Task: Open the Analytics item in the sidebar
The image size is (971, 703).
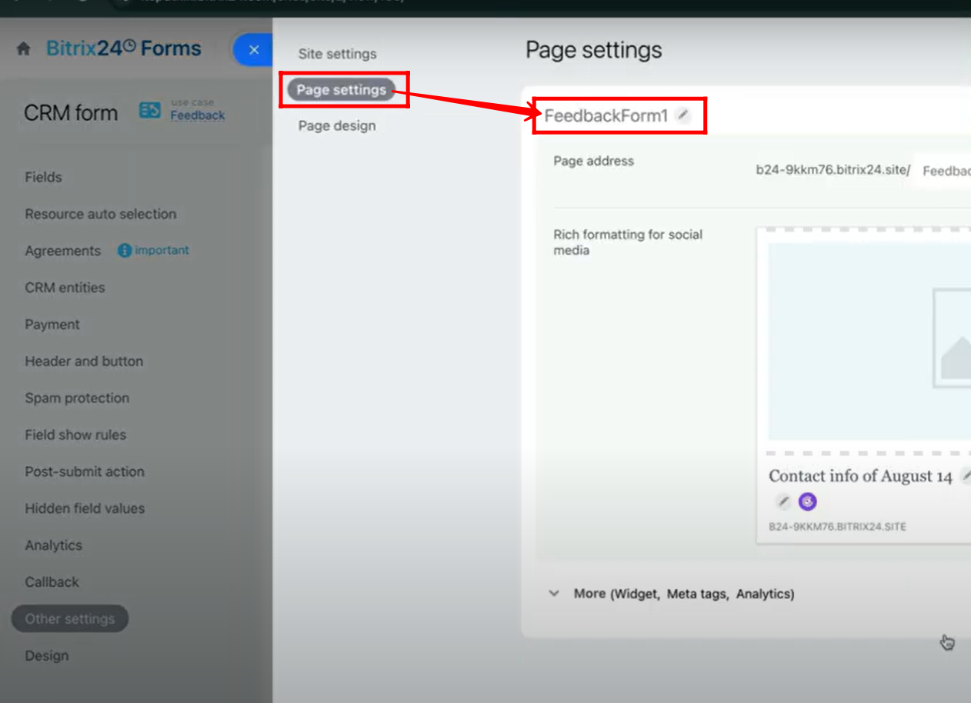Action: [x=53, y=545]
